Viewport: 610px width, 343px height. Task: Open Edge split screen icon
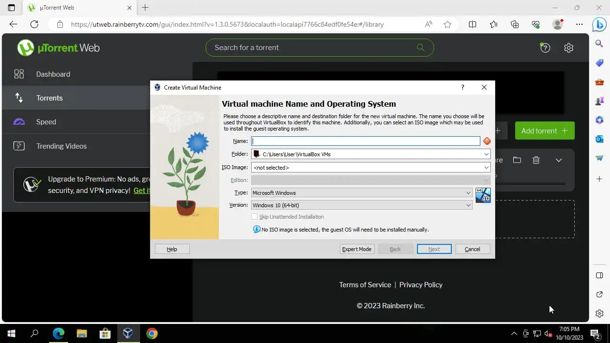[x=472, y=24]
